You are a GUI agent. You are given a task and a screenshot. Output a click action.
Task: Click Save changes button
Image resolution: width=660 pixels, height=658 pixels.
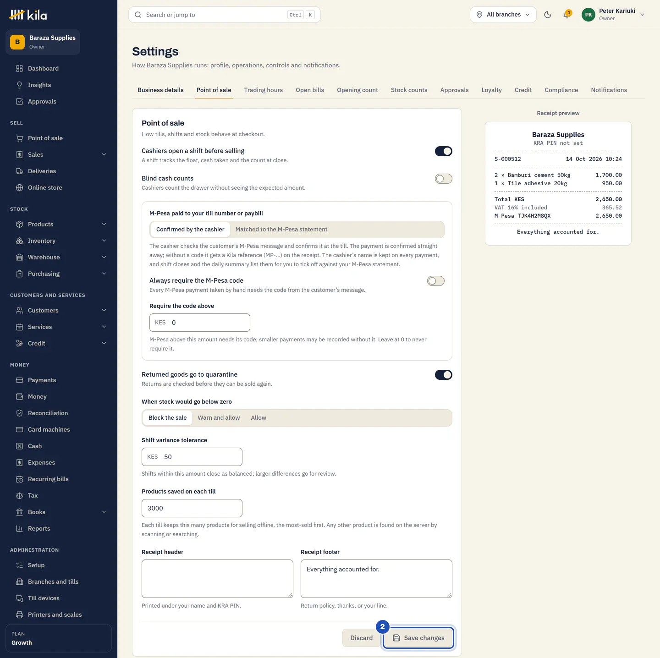[x=418, y=638]
